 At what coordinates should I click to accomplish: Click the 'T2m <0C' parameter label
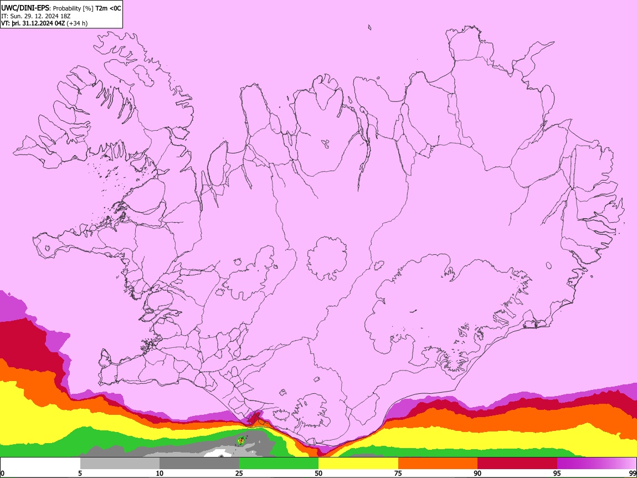tap(108, 8)
